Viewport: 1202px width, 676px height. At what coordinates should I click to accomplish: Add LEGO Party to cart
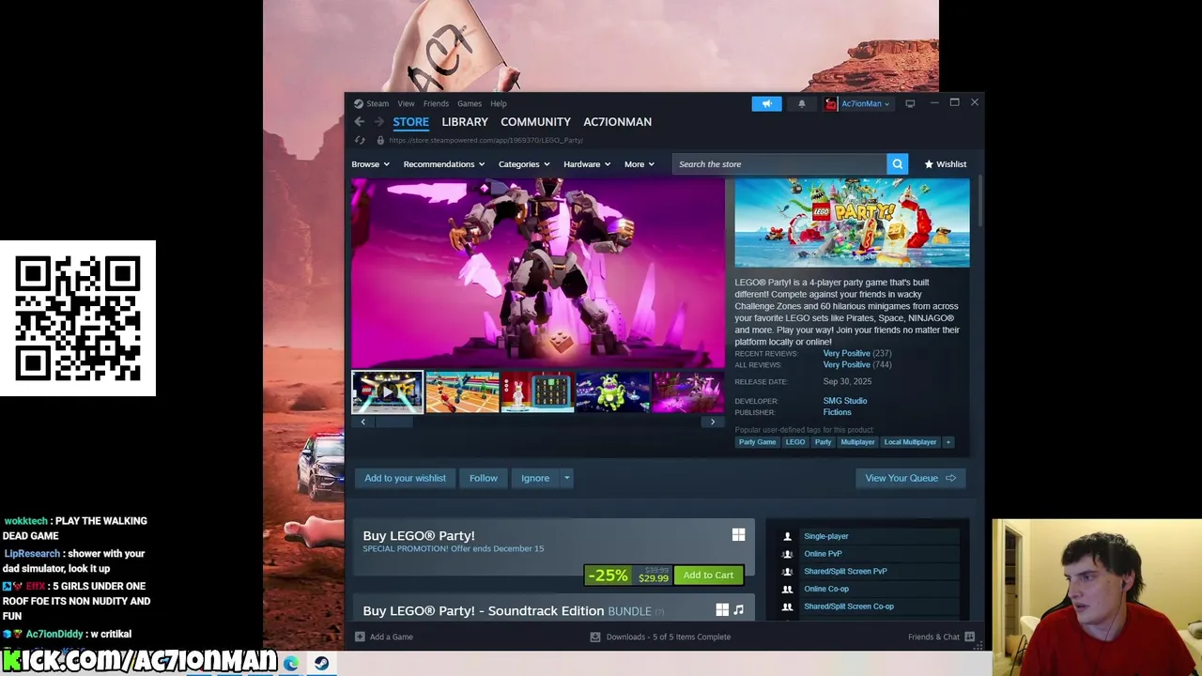(x=708, y=576)
